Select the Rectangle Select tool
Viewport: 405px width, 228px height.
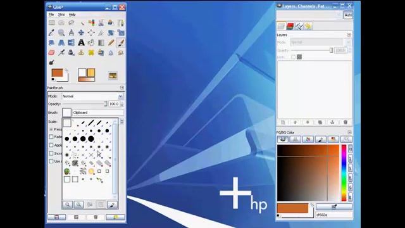pos(52,23)
